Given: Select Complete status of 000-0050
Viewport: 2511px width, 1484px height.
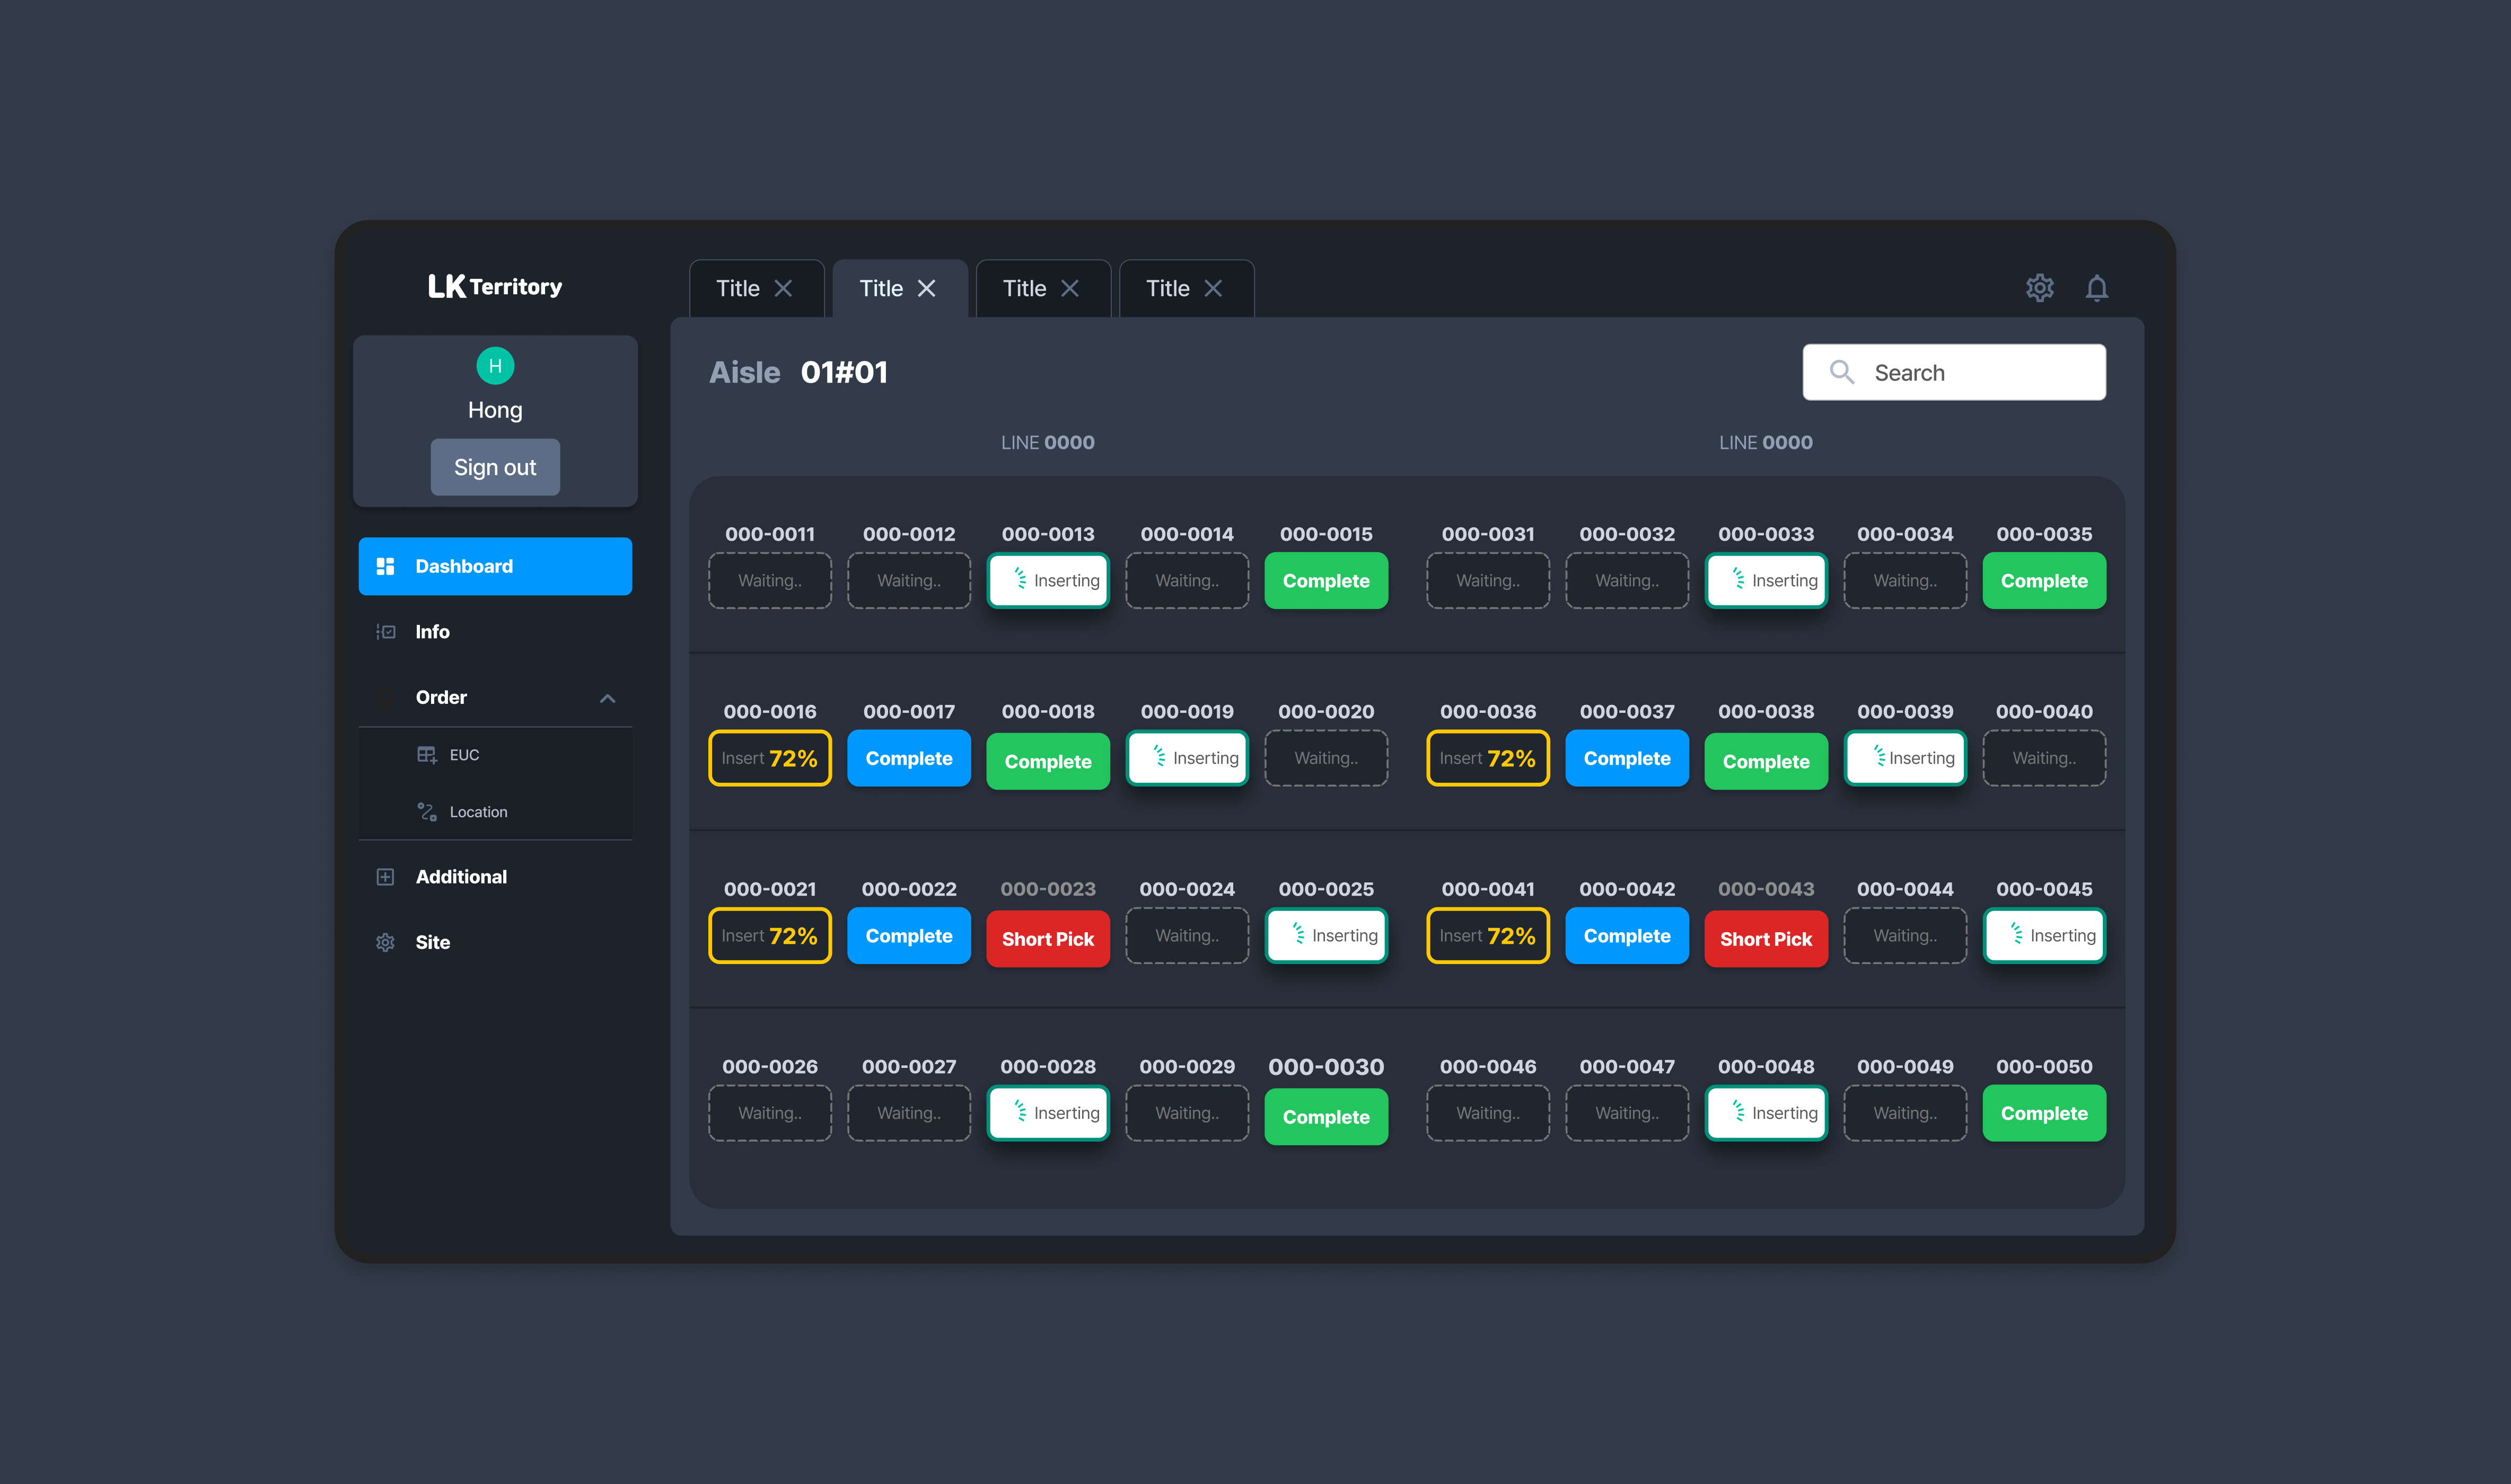Looking at the screenshot, I should pos(2044,1113).
